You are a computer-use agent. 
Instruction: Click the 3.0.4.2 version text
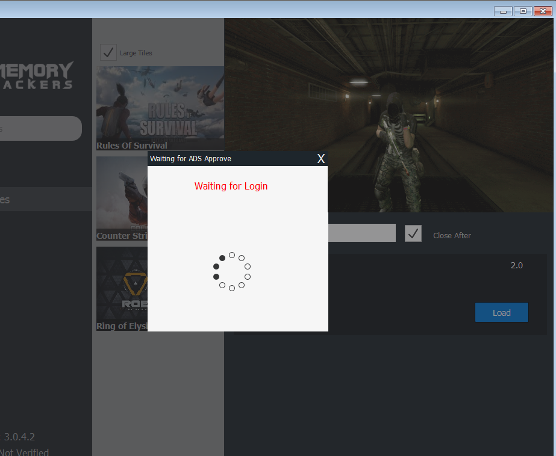click(x=19, y=437)
